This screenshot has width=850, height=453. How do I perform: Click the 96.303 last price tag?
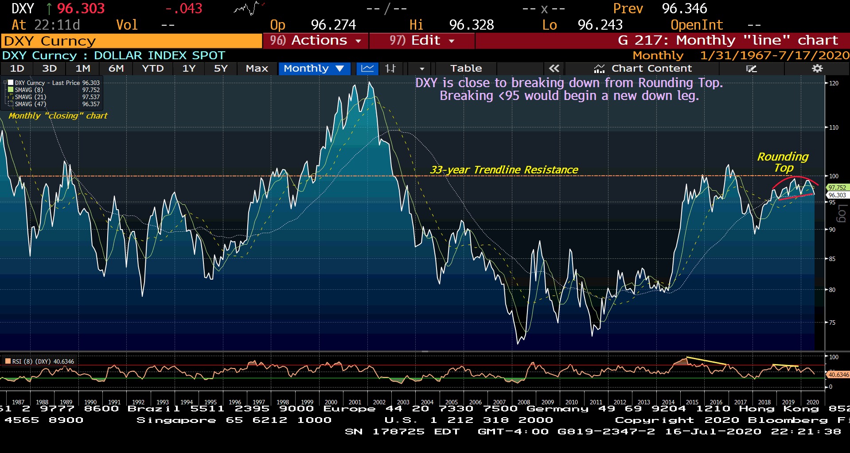837,195
